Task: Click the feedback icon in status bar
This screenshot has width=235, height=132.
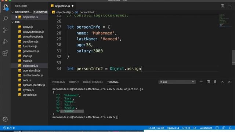Action: pyautogui.click(x=224, y=128)
